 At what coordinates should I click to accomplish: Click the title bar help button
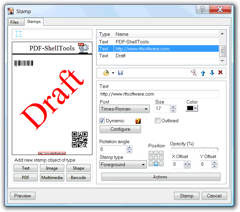coord(202,9)
